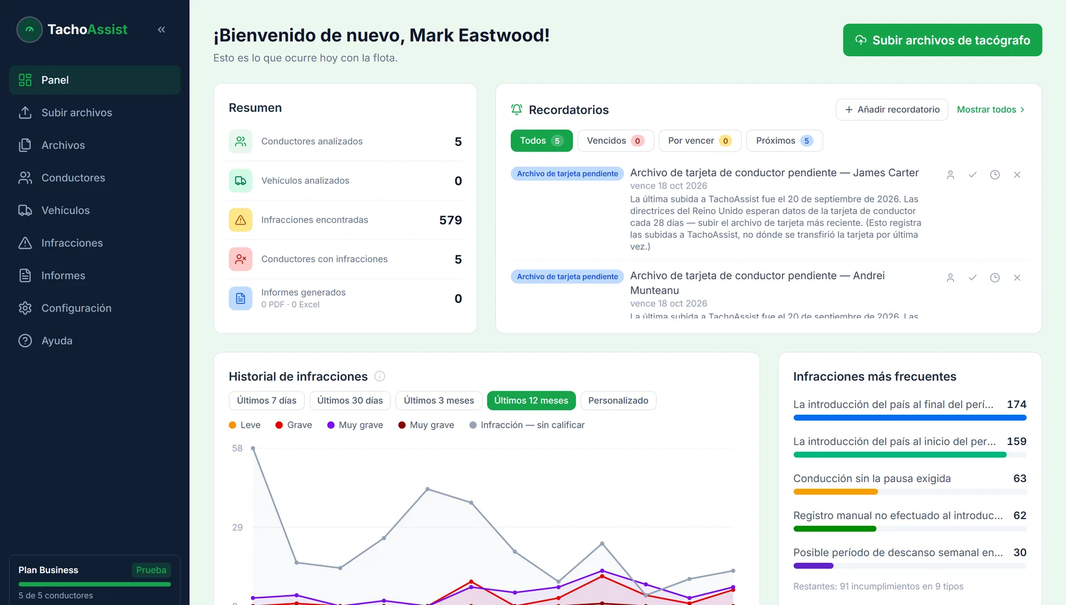This screenshot has height=605, width=1066.
Task: Open Panel in the sidebar
Action: [95, 80]
